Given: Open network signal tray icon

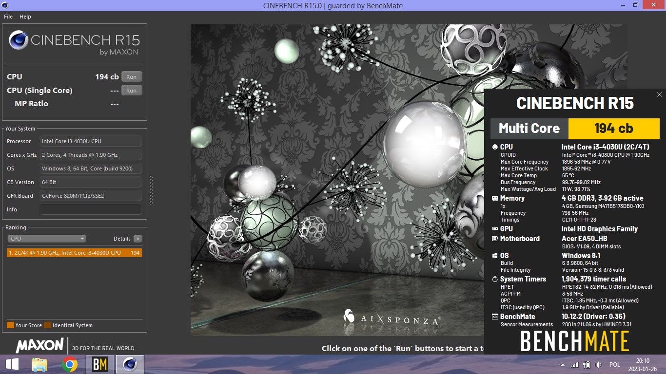Looking at the screenshot, I should 575,365.
